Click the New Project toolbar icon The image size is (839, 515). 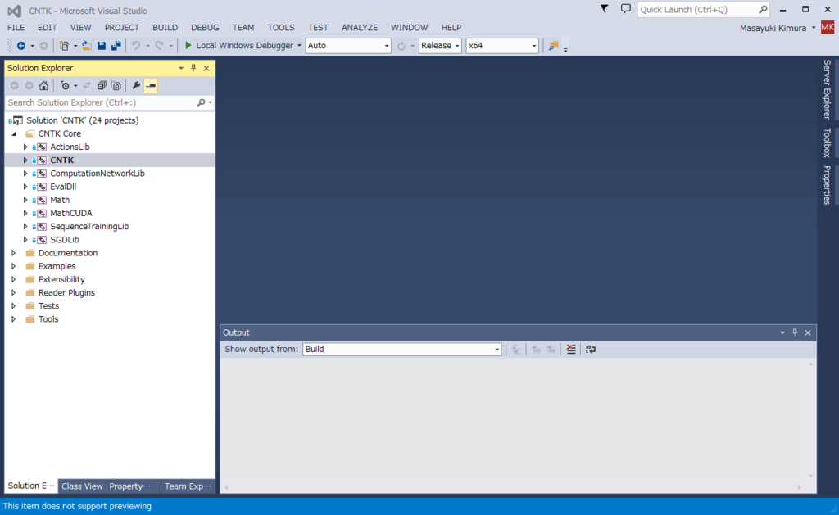tap(64, 46)
